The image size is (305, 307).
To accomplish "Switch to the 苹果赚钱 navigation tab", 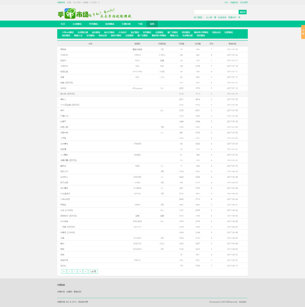I will 93,24.
